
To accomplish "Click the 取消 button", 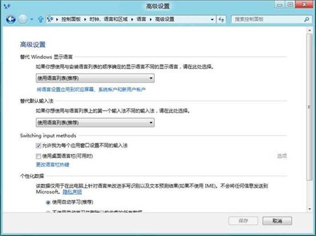I will tap(277, 221).
